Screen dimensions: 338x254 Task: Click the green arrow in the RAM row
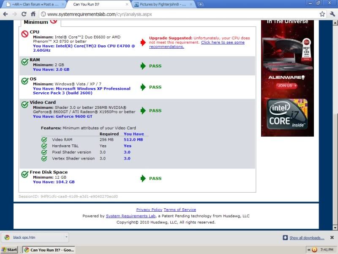click(x=143, y=66)
